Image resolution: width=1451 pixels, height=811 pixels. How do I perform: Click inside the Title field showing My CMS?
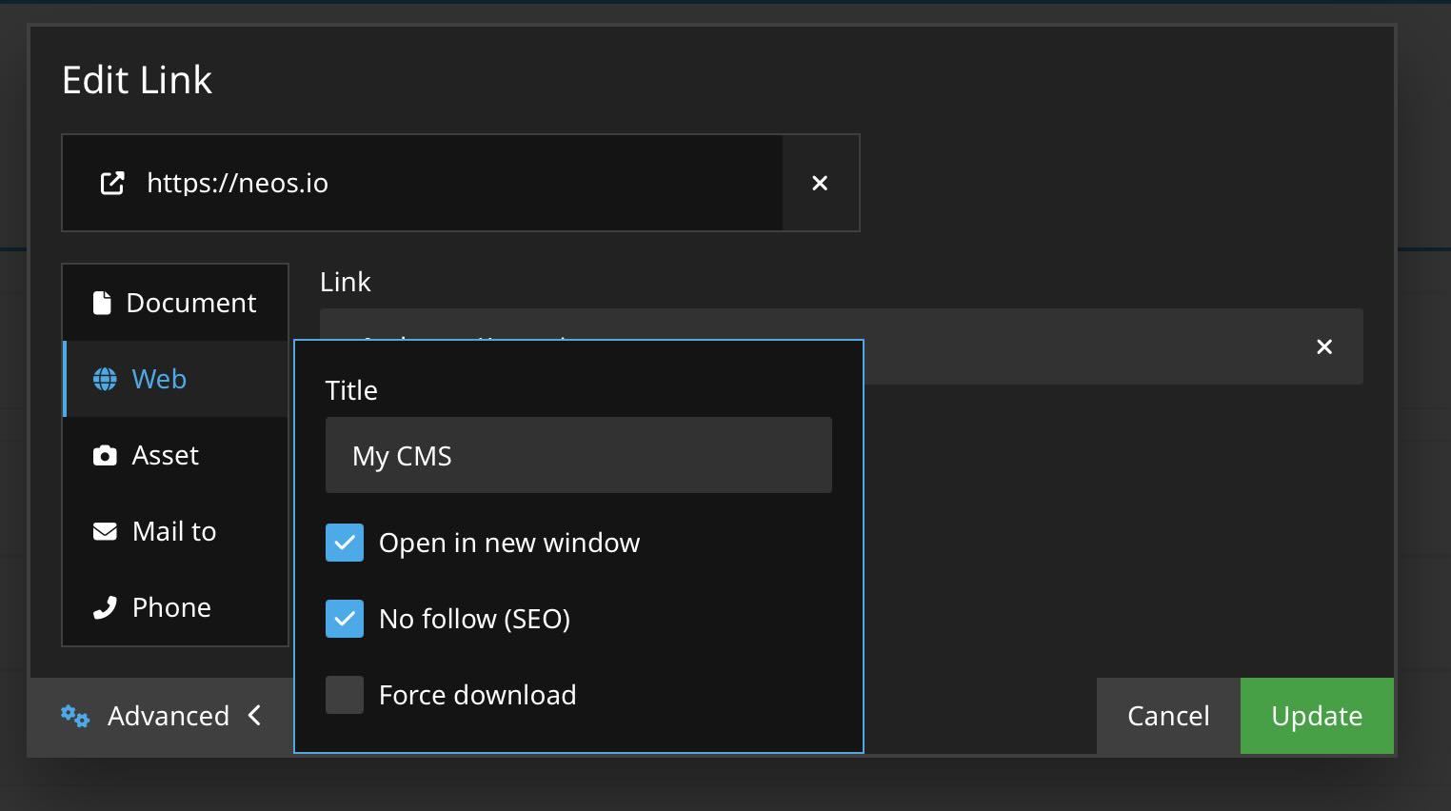point(578,455)
